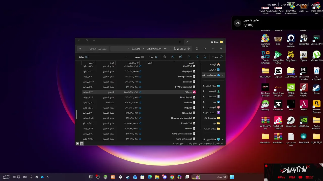Open the more options ellipsis in Explorer toolbar
The image size is (323, 181).
tap(127, 57)
